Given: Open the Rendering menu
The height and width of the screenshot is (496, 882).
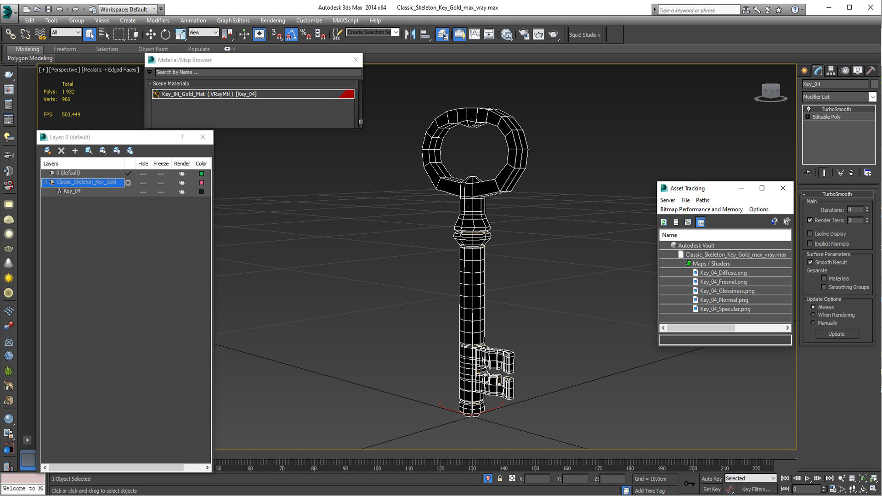Looking at the screenshot, I should [272, 20].
